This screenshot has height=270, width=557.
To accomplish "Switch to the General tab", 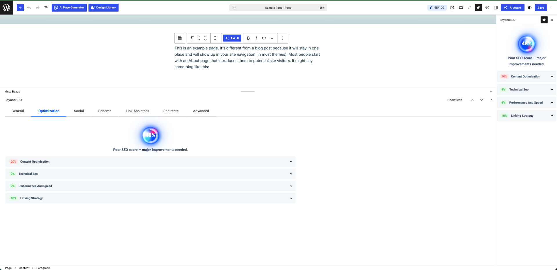I will (x=18, y=111).
